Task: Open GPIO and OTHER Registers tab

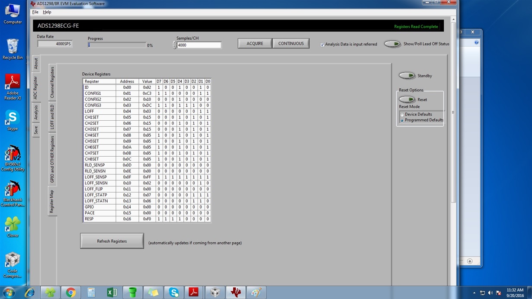Action: pyautogui.click(x=52, y=159)
